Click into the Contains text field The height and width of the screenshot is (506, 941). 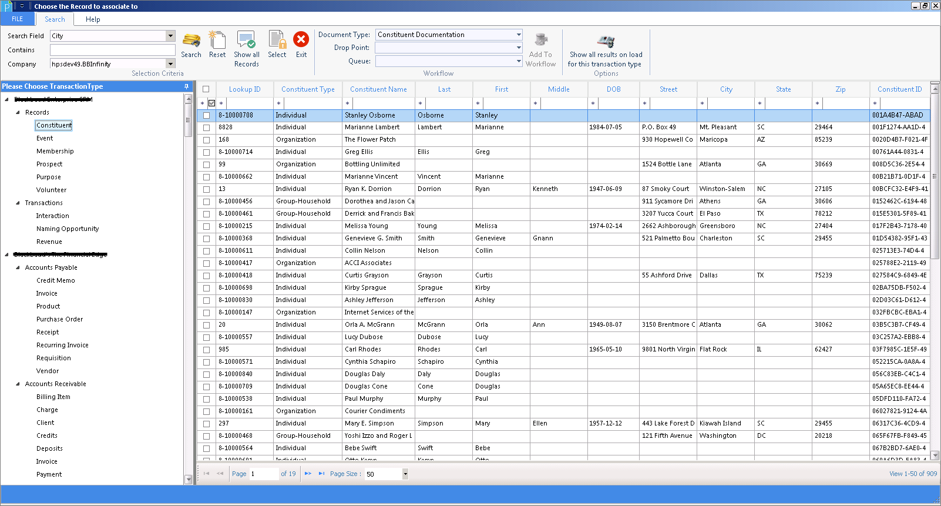click(x=113, y=50)
